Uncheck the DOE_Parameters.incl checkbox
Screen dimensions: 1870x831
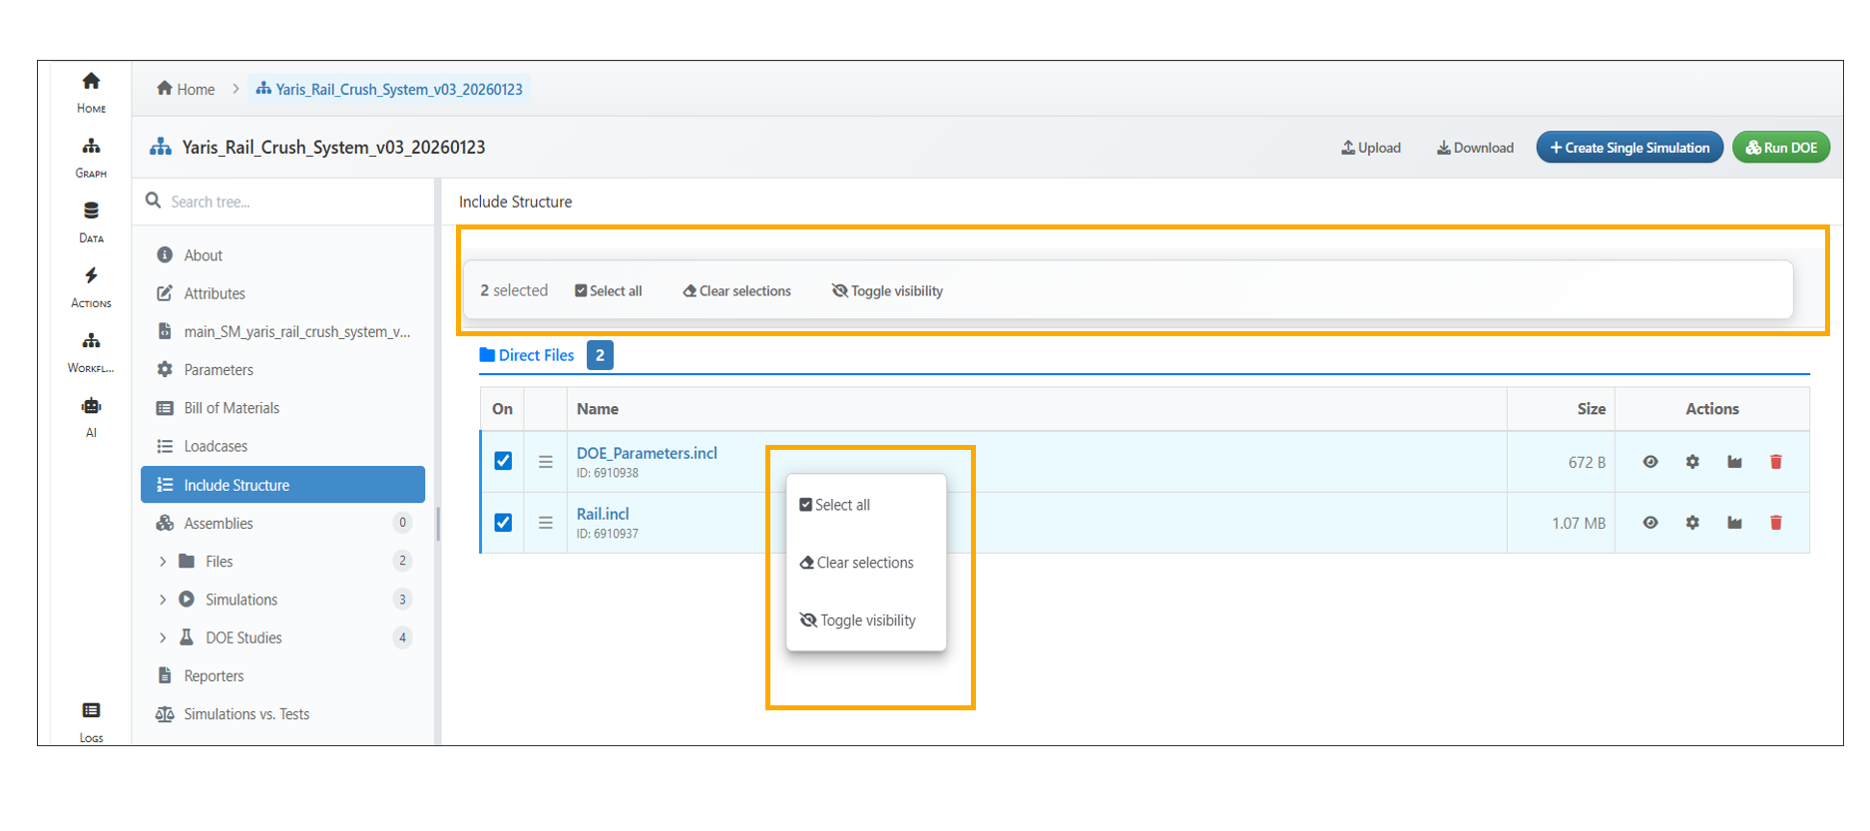(x=503, y=461)
